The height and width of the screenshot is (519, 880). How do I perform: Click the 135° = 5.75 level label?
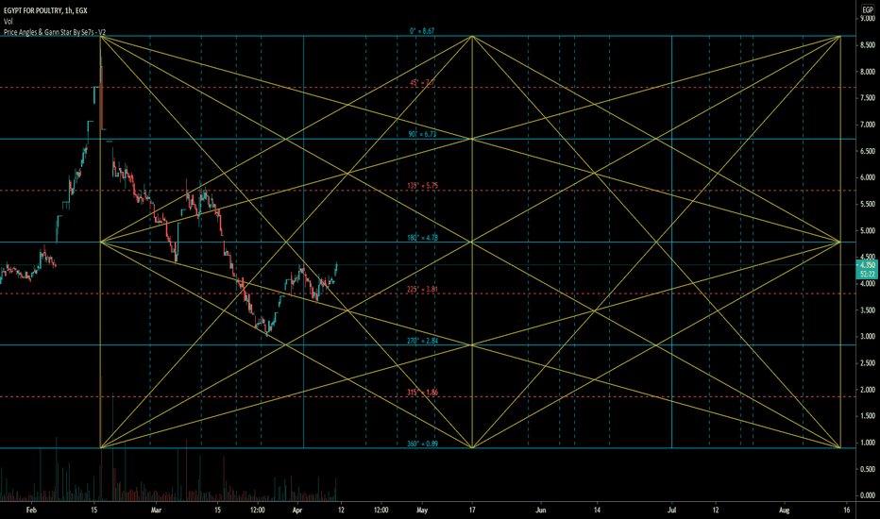click(422, 186)
